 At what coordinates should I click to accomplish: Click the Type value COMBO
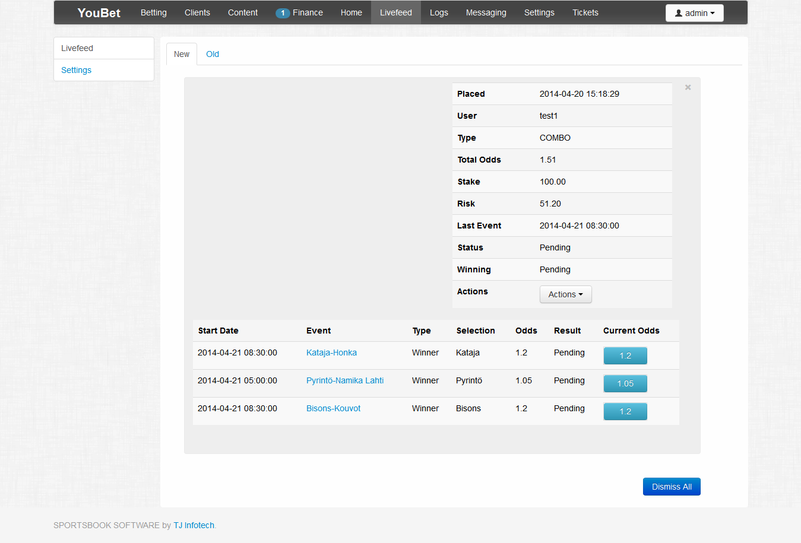coord(555,138)
